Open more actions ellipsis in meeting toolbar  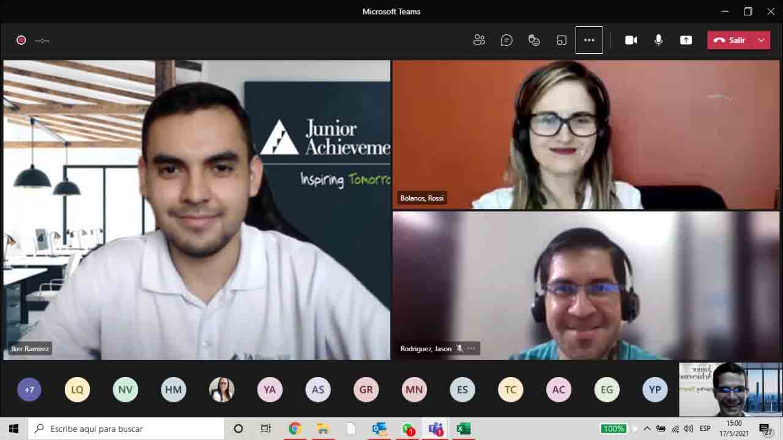(x=589, y=40)
